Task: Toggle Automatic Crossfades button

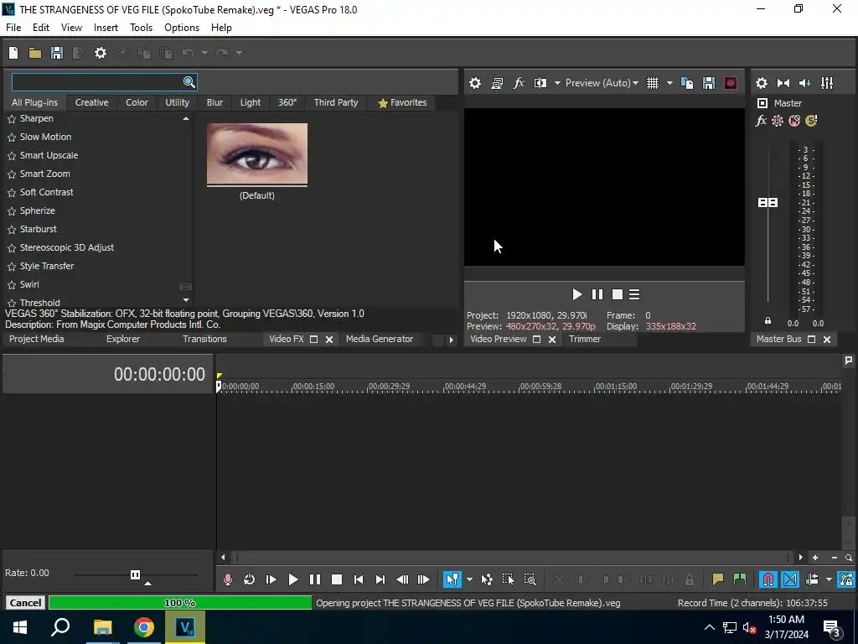Action: coord(790,579)
